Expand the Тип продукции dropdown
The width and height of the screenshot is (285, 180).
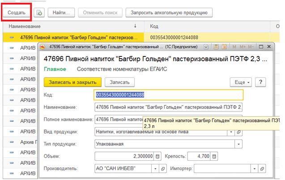point(238,144)
